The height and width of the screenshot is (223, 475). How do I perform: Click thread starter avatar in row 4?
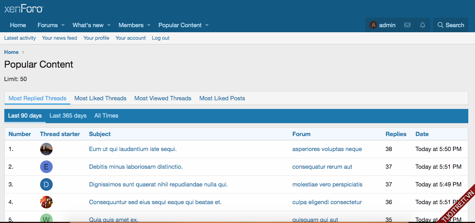click(x=46, y=202)
